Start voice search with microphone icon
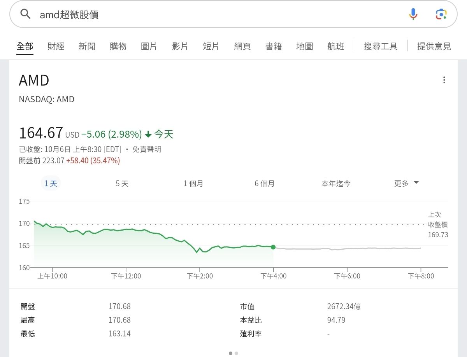 (413, 14)
